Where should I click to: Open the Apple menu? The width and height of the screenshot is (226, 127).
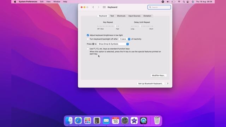(x=15, y=1)
